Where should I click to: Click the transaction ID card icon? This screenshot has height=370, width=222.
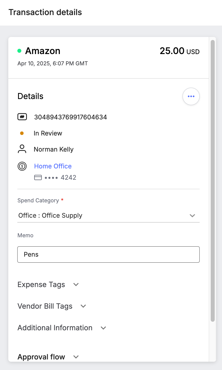(x=22, y=117)
